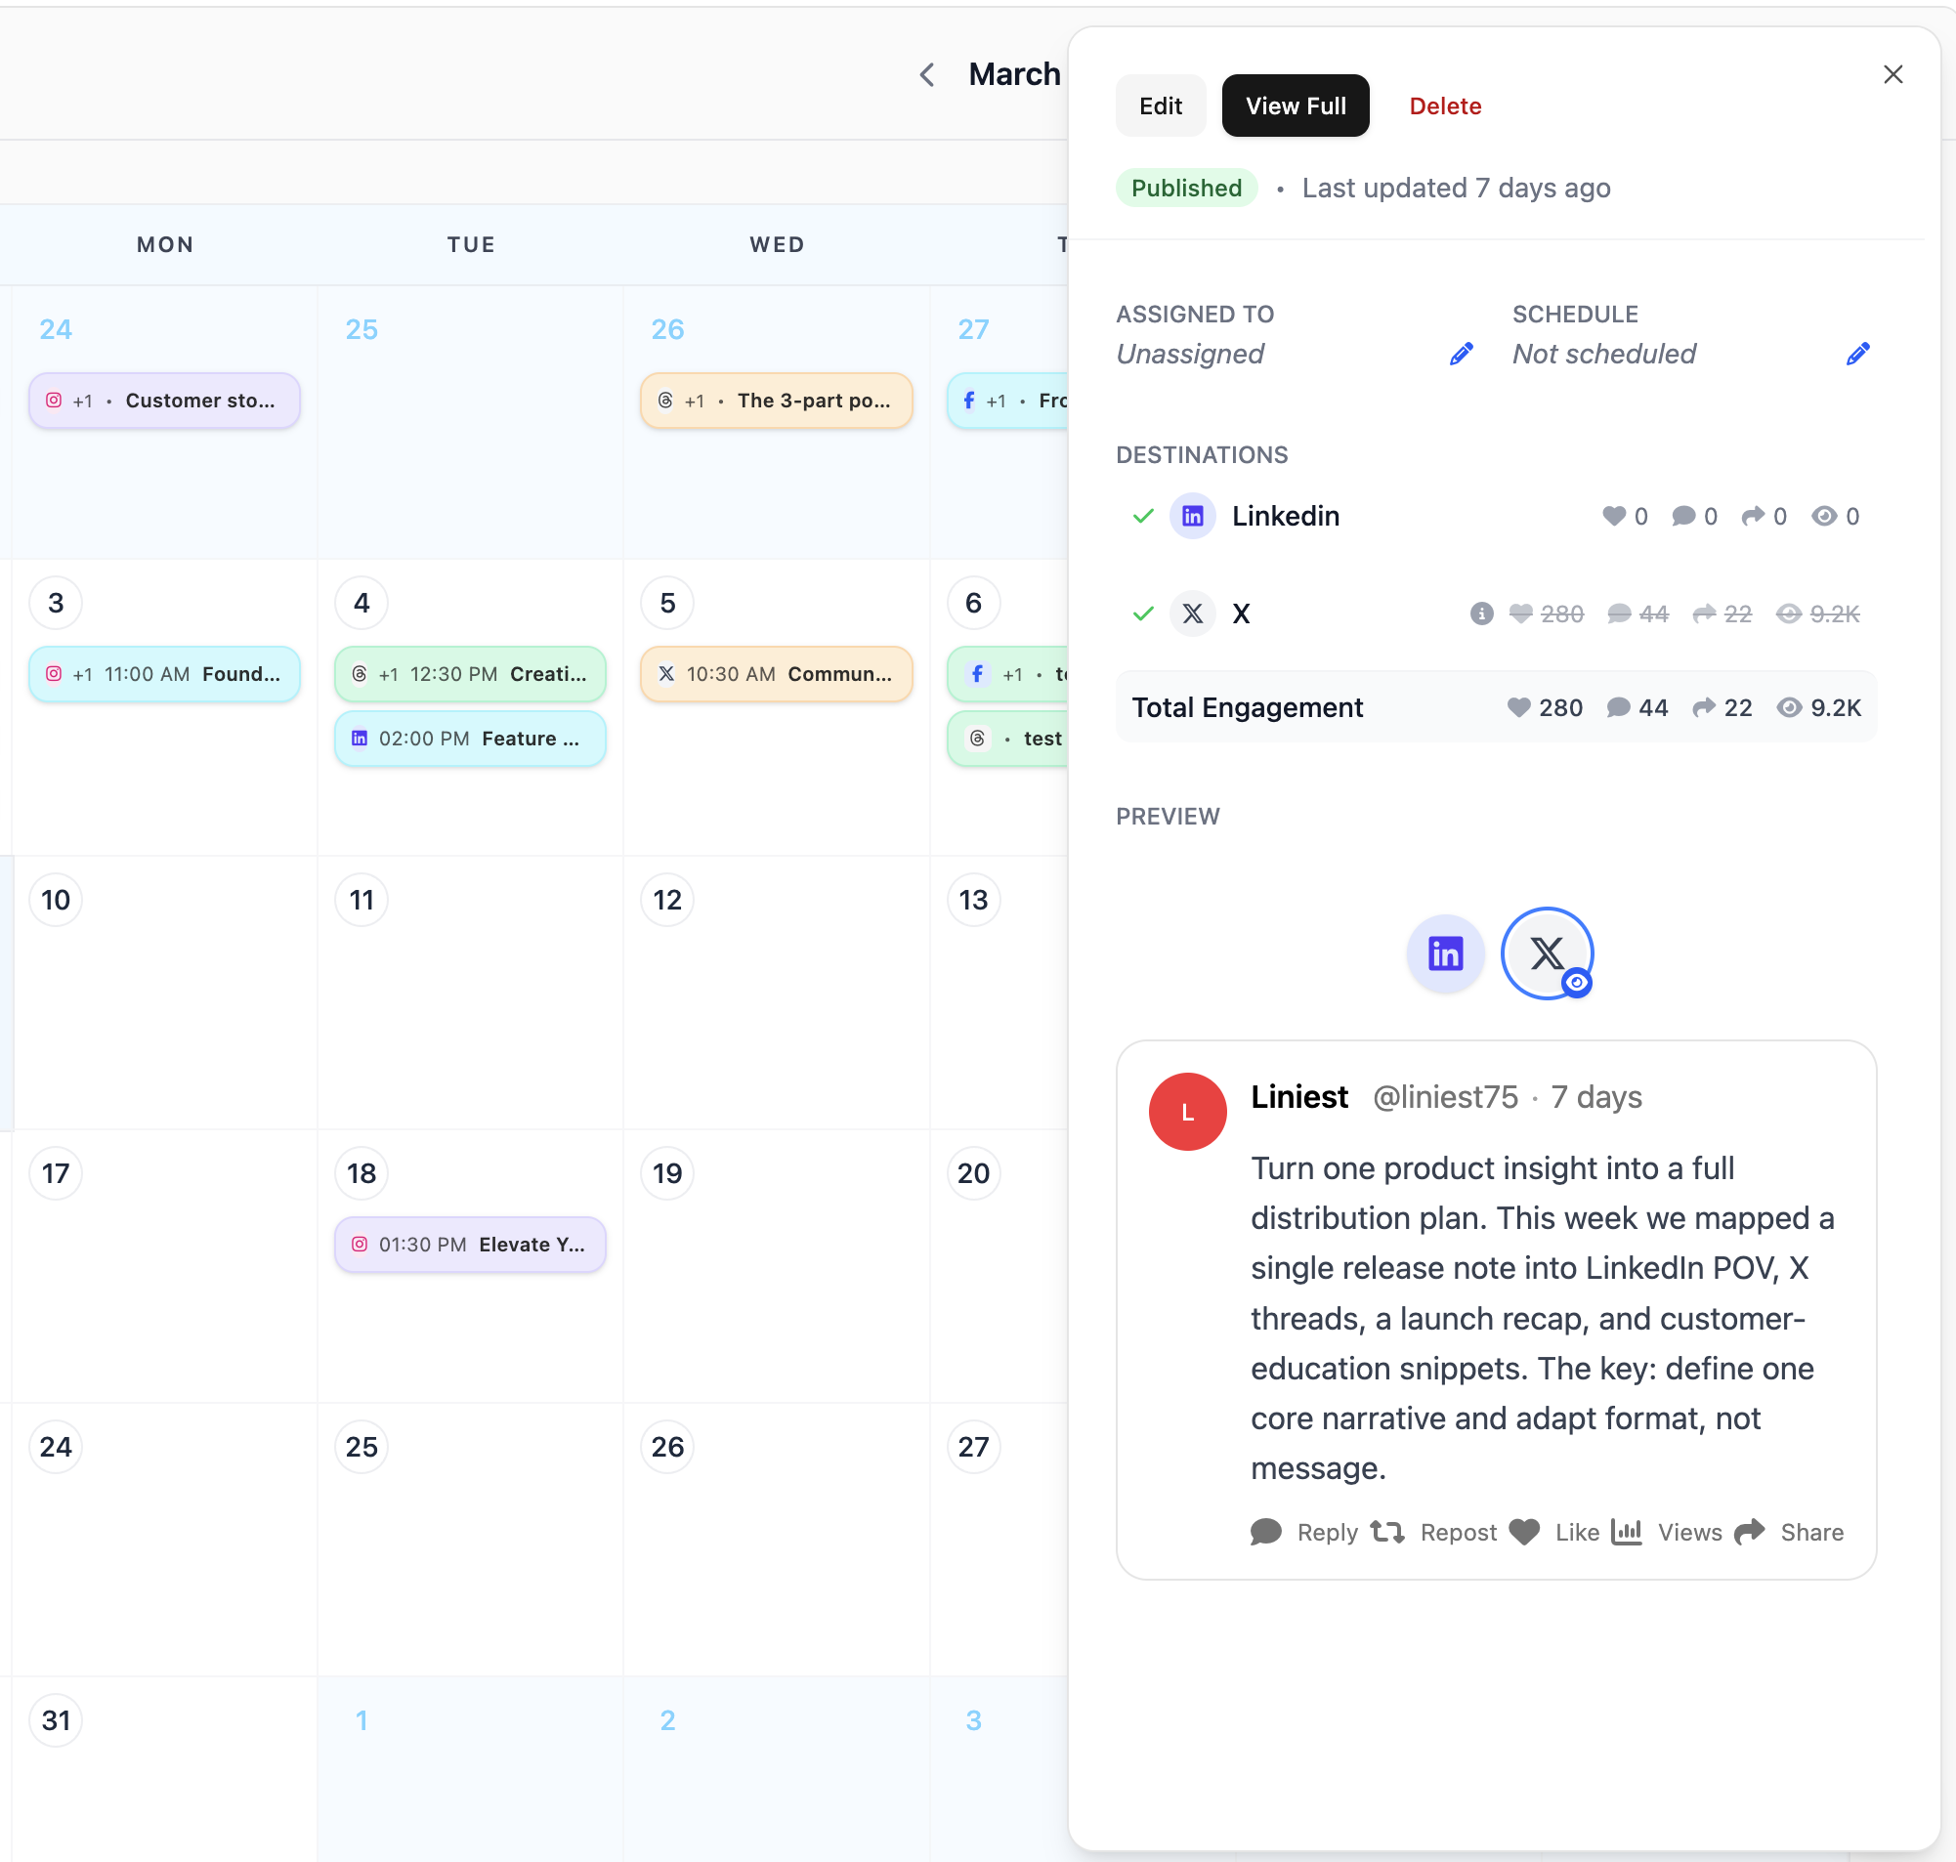Image resolution: width=1956 pixels, height=1862 pixels.
Task: Click the Share arrow in post preview
Action: click(x=1750, y=1532)
